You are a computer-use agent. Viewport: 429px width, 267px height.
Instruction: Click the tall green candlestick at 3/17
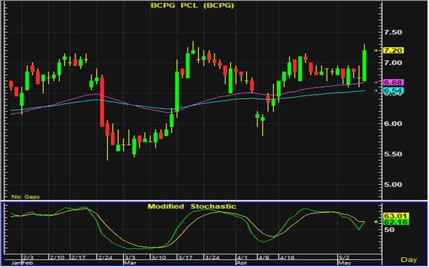[x=177, y=91]
